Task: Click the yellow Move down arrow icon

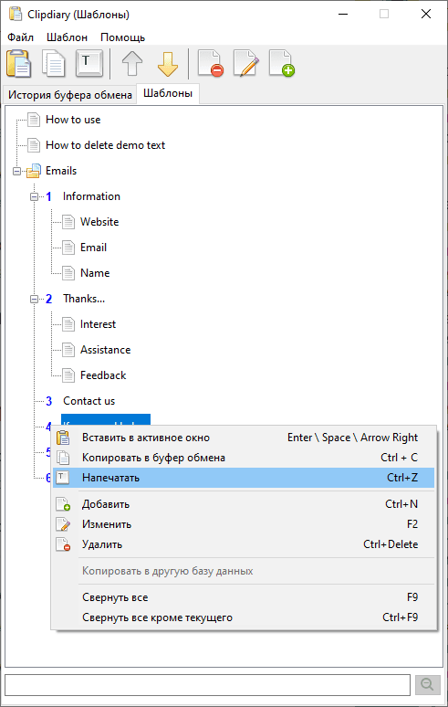Action: tap(168, 64)
